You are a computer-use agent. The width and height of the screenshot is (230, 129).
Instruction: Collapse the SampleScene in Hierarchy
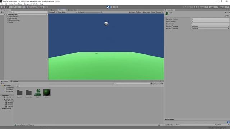point(5,14)
